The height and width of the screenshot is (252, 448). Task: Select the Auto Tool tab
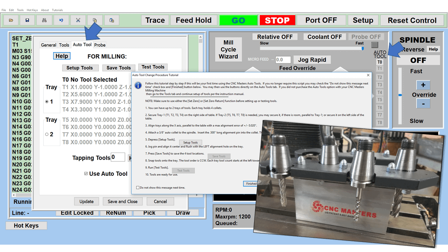click(82, 44)
